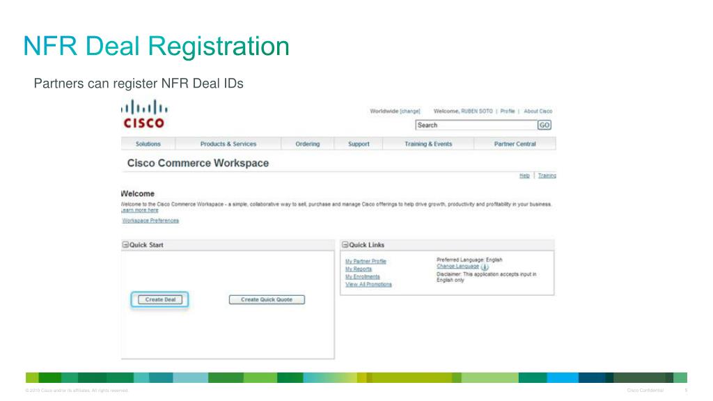Open the Support menu
713x401 pixels.
pos(359,143)
